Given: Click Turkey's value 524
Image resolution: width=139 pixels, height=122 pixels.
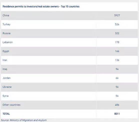Looking at the screenshot, I should [x=117, y=24].
